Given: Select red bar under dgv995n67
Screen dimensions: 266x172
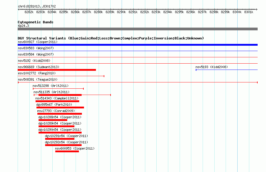Looking at the screenshot, I should point(60,107).
